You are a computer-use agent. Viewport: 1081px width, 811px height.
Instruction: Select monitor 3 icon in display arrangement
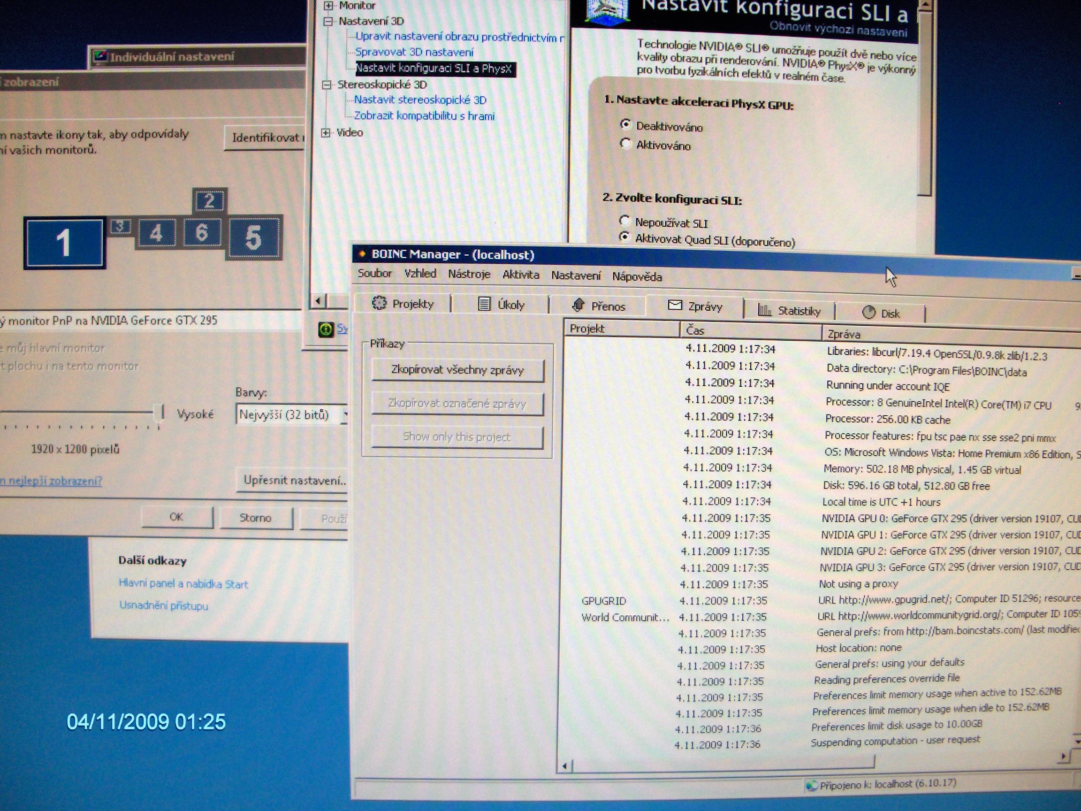[x=120, y=226]
